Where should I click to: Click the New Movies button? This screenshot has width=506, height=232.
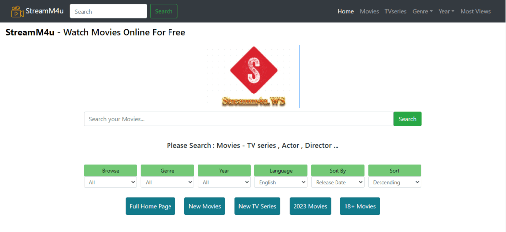tap(205, 206)
